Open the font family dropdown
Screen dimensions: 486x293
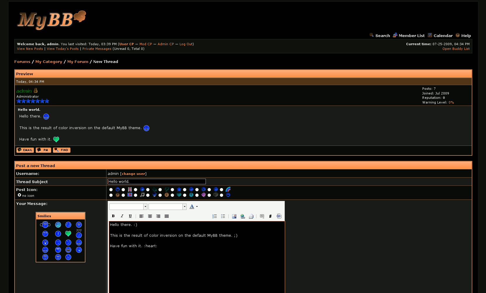pos(128,207)
